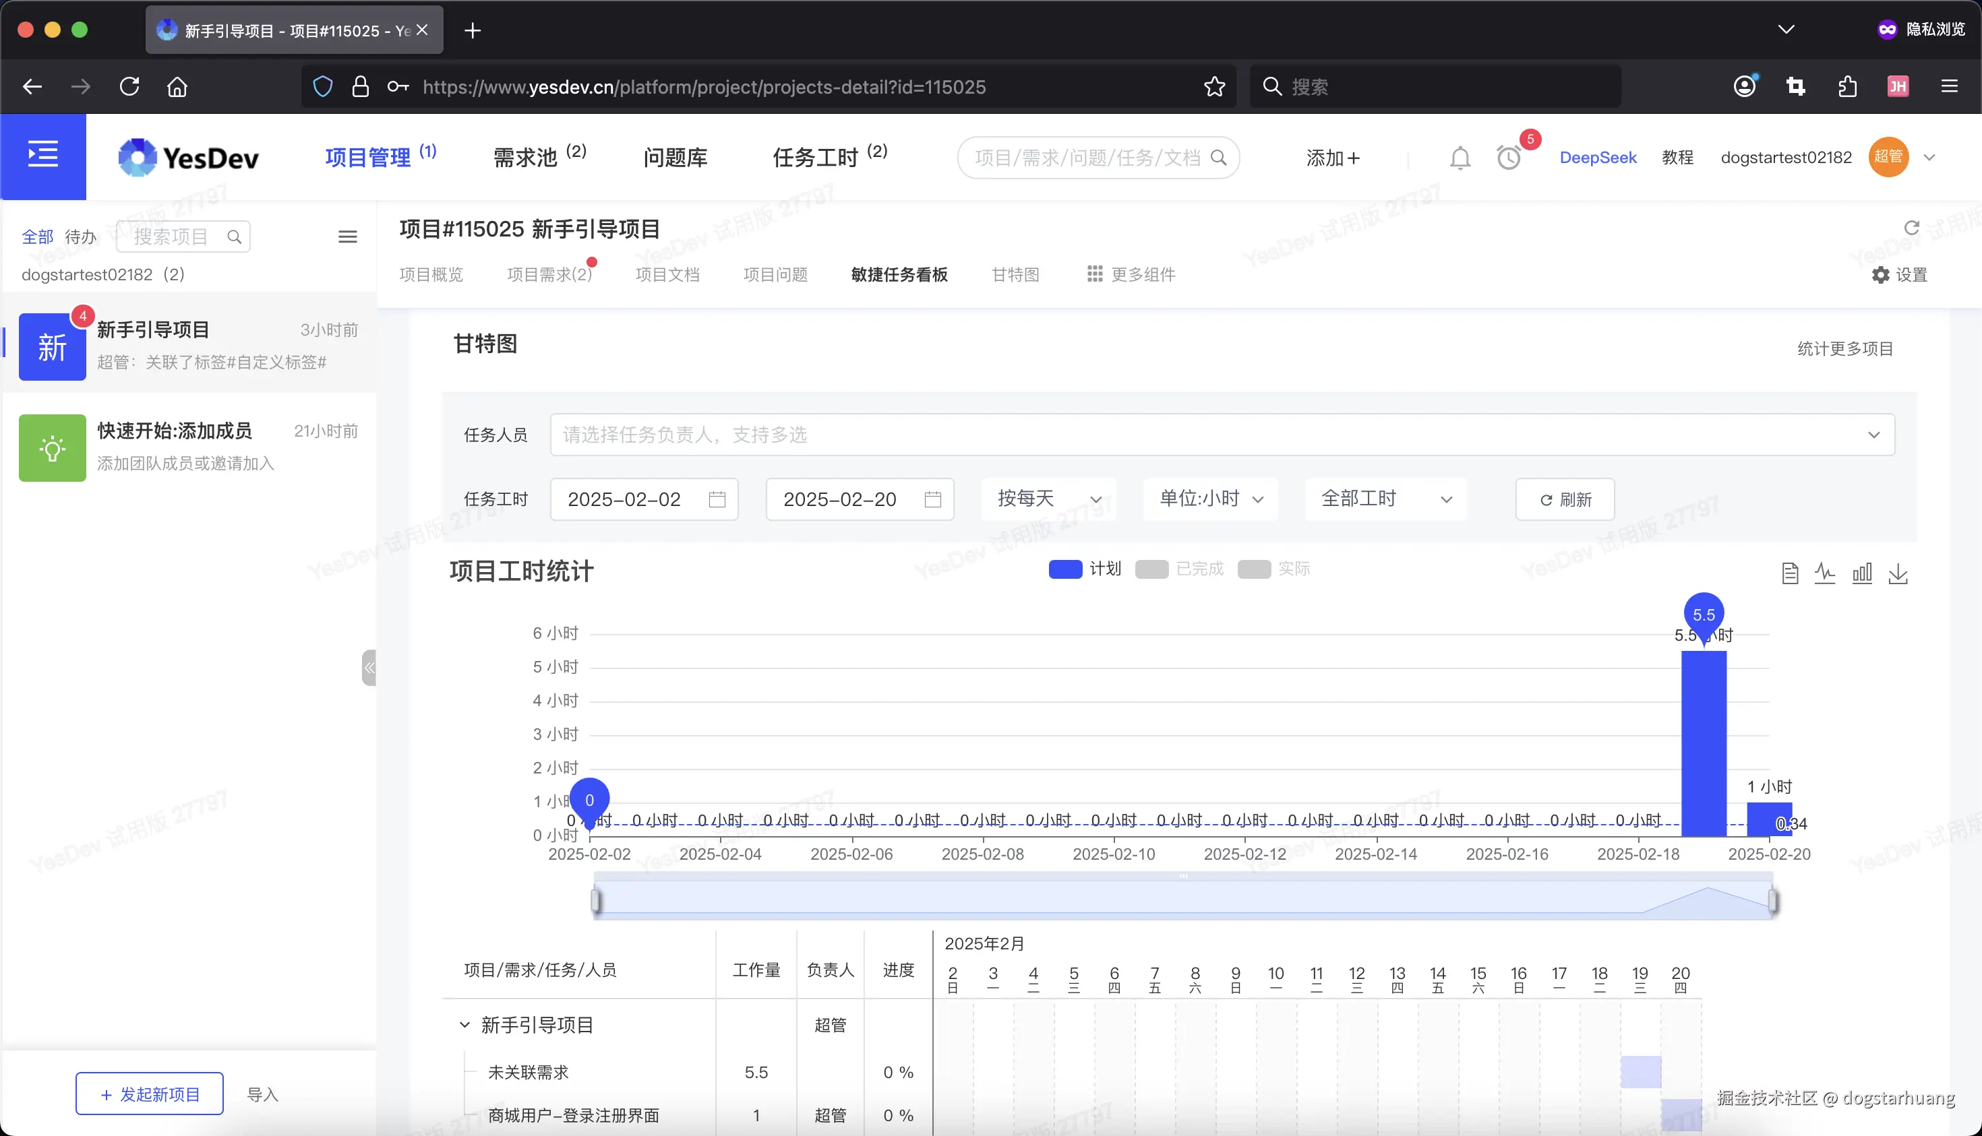Open the notification bell icon
This screenshot has width=1982, height=1136.
point(1460,157)
